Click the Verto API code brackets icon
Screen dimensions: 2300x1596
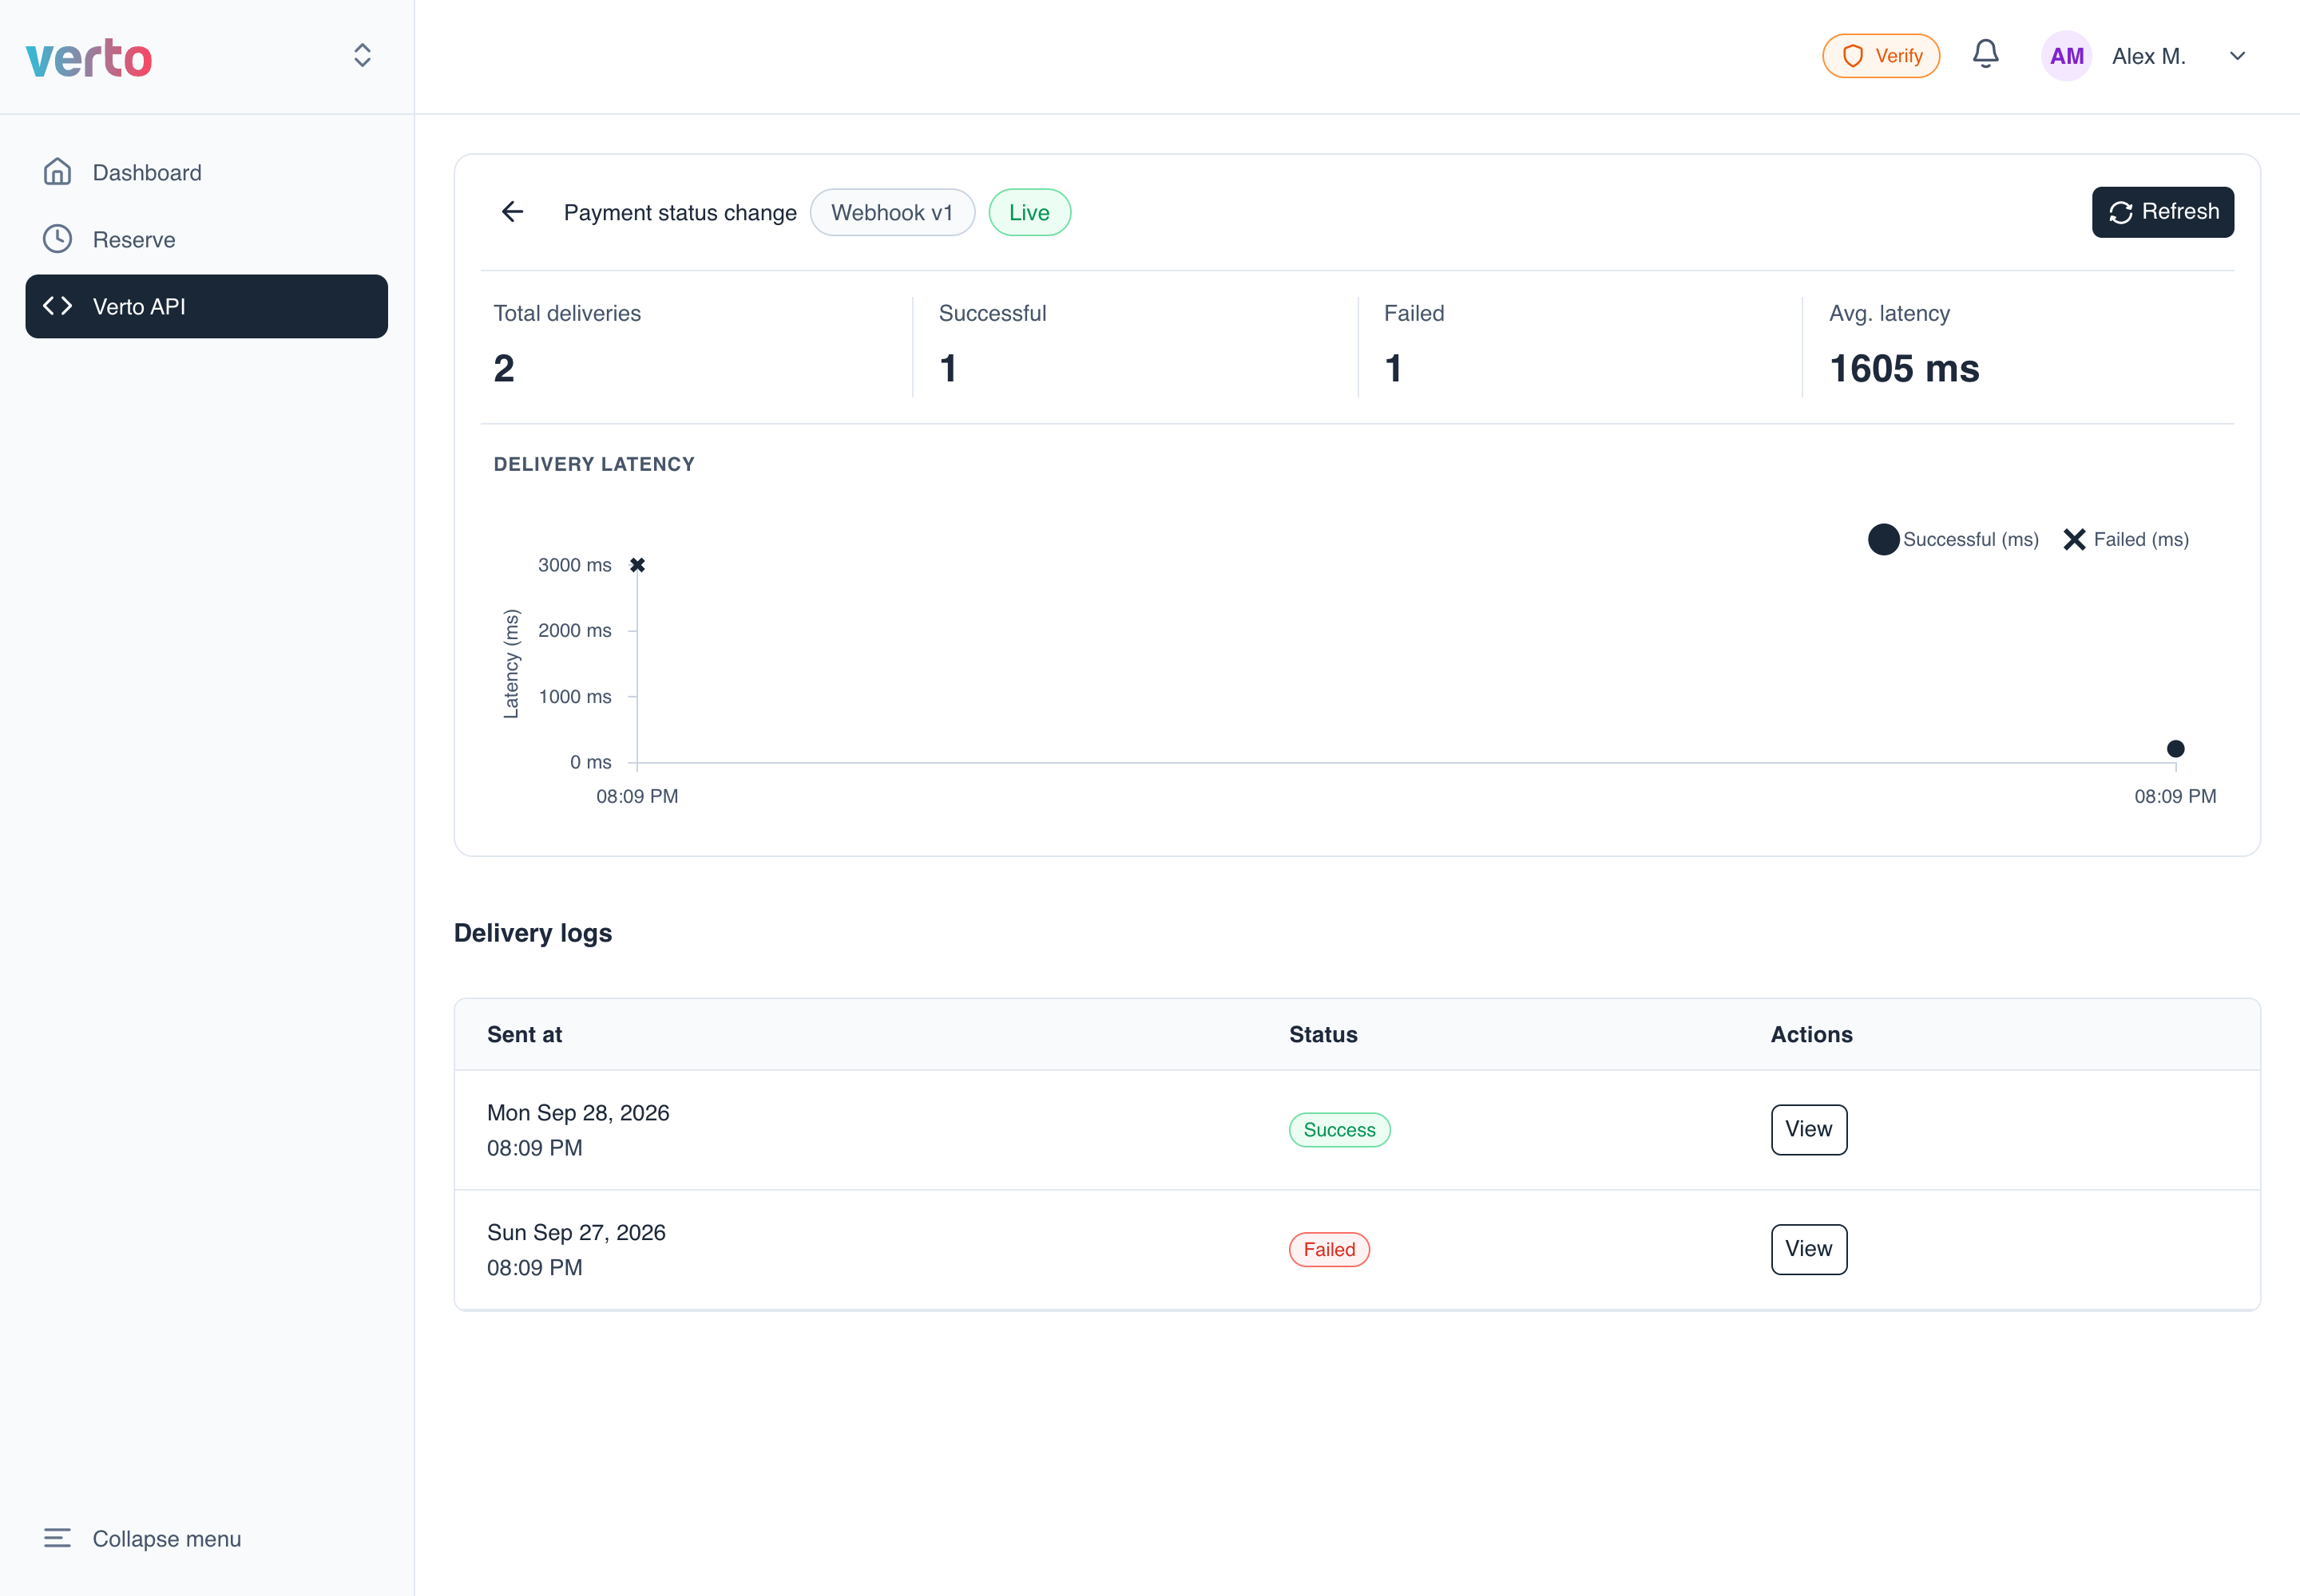57,306
